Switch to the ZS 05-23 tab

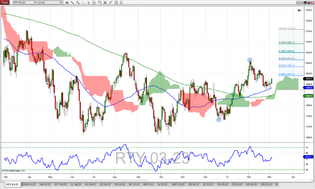(x=237, y=184)
